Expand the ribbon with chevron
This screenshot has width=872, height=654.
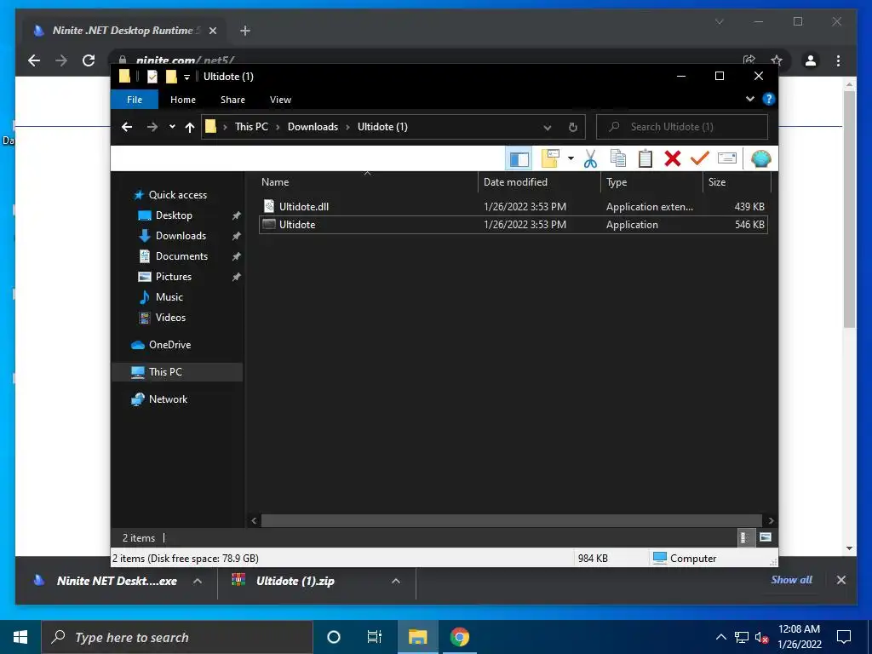point(749,99)
